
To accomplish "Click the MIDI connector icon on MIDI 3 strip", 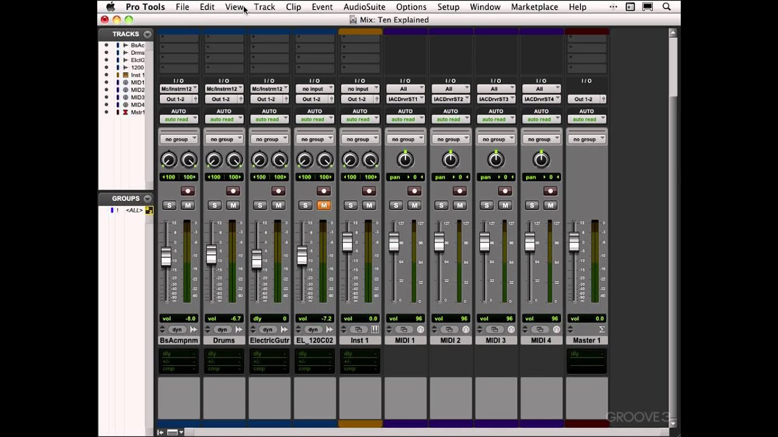I will [511, 330].
